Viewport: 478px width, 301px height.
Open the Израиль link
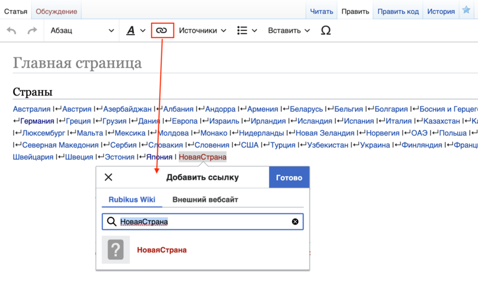click(224, 121)
